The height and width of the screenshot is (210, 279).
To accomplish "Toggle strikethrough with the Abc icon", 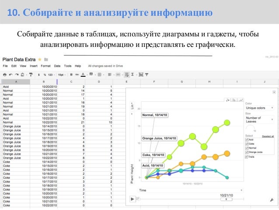I will click(x=77, y=75).
